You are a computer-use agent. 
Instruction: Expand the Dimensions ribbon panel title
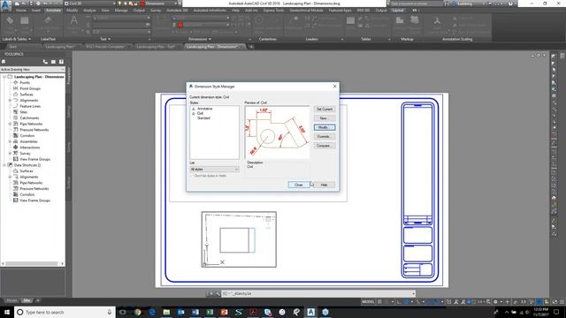[200, 39]
